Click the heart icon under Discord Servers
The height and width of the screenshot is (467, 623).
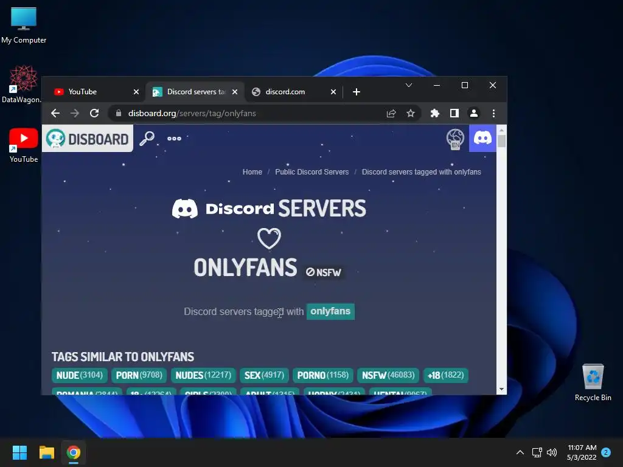pos(269,238)
